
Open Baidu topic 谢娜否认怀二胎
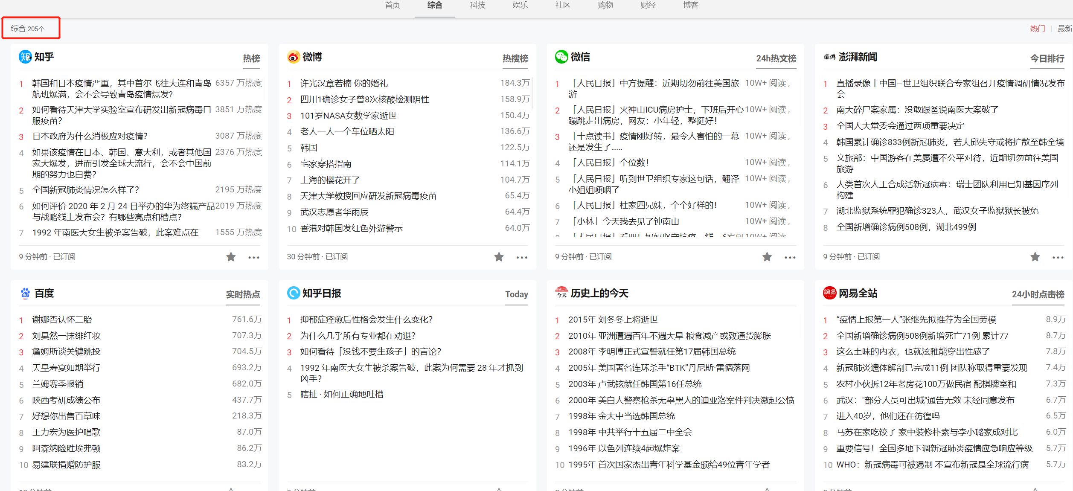(62, 320)
